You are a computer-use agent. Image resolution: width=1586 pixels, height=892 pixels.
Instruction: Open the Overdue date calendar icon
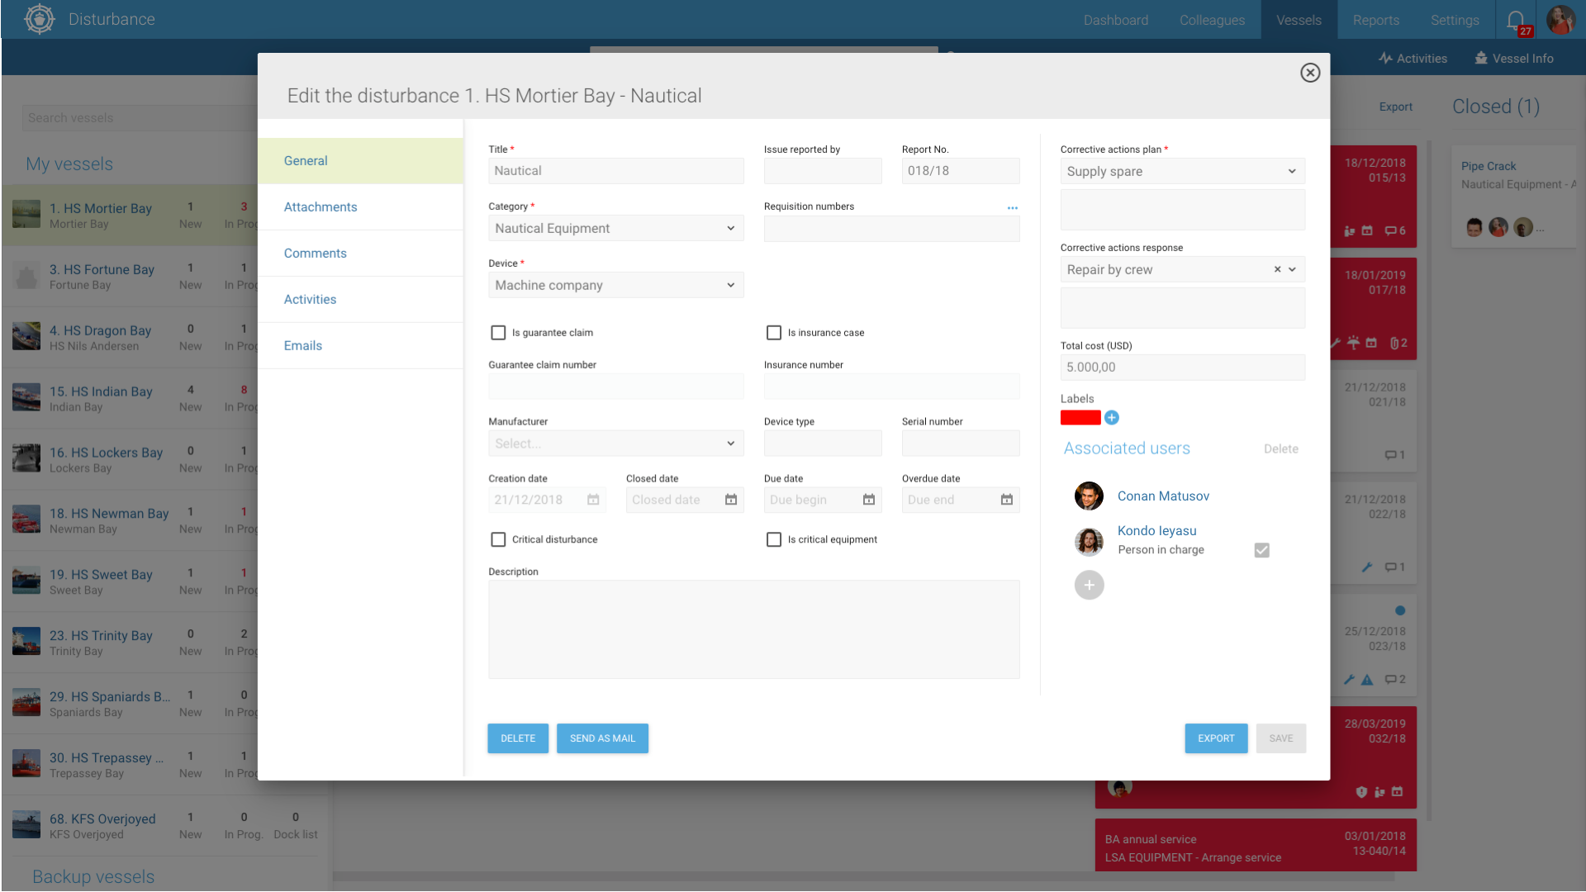pyautogui.click(x=1007, y=500)
